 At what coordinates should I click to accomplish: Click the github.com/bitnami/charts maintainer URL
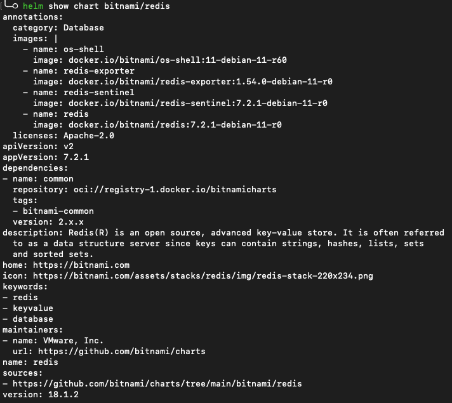(121, 352)
